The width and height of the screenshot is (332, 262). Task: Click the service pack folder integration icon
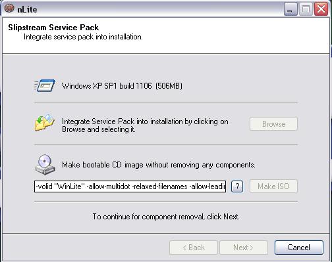45,123
